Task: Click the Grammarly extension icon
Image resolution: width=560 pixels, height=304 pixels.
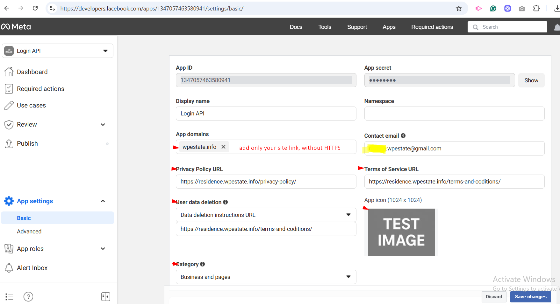Action: [493, 8]
